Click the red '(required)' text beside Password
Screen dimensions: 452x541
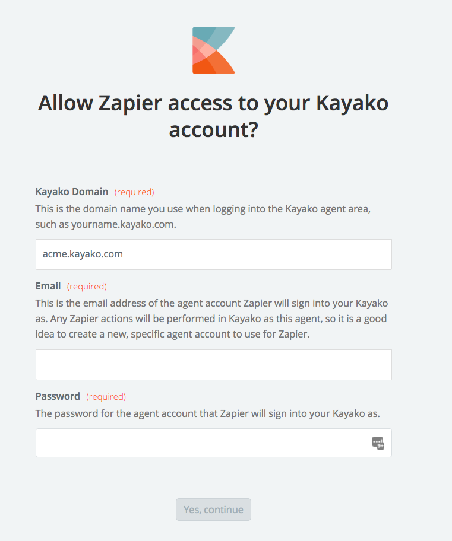(106, 397)
